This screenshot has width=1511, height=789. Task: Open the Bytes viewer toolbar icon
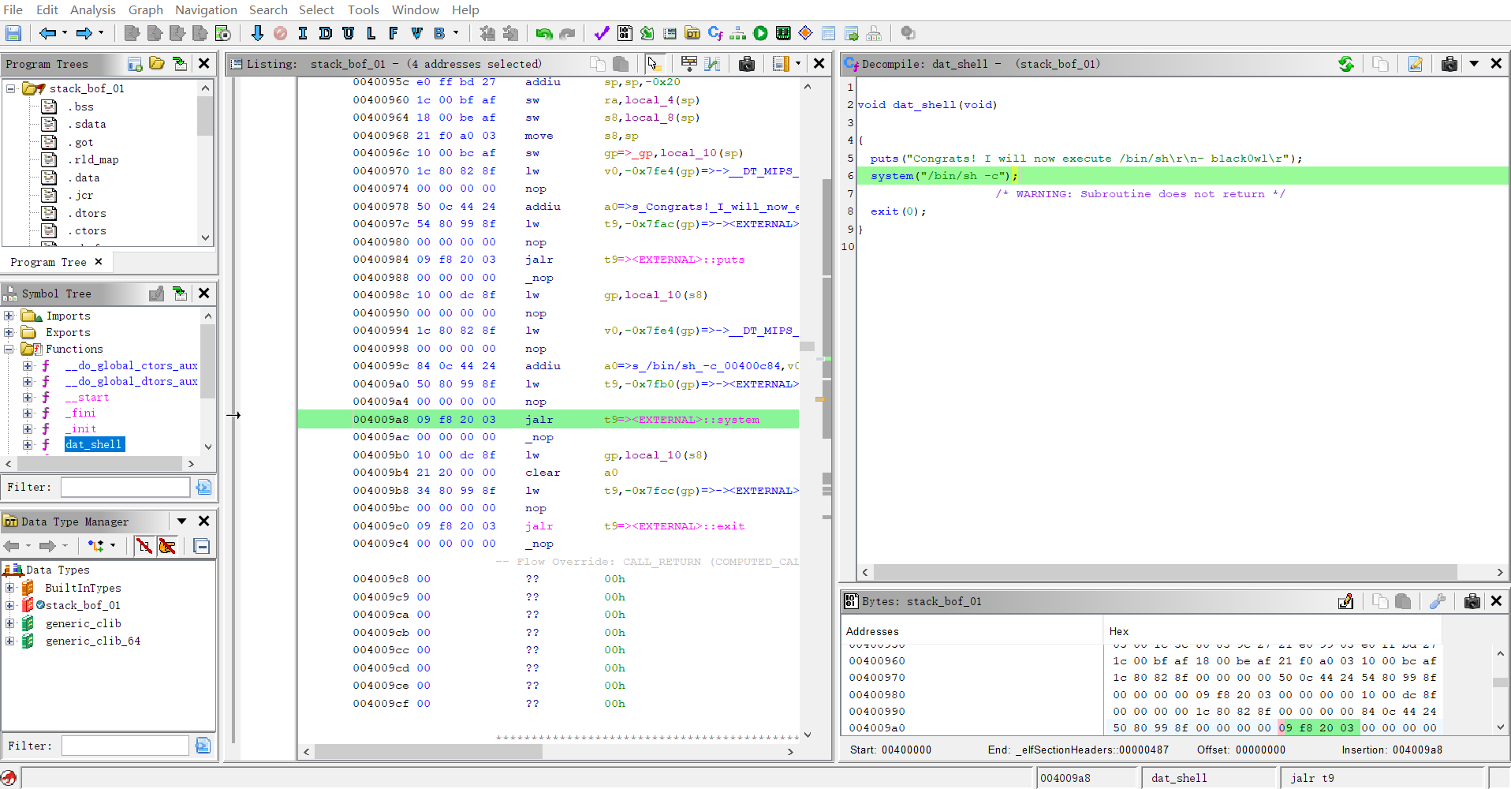tap(625, 33)
